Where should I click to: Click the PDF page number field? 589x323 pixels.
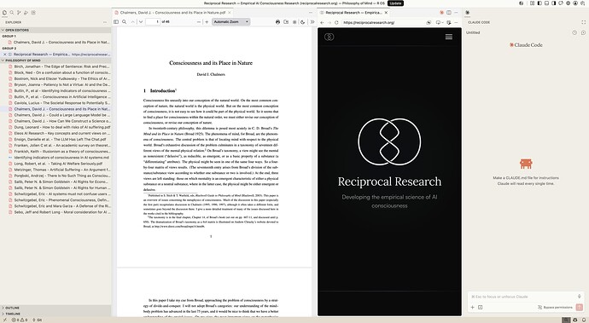point(153,22)
